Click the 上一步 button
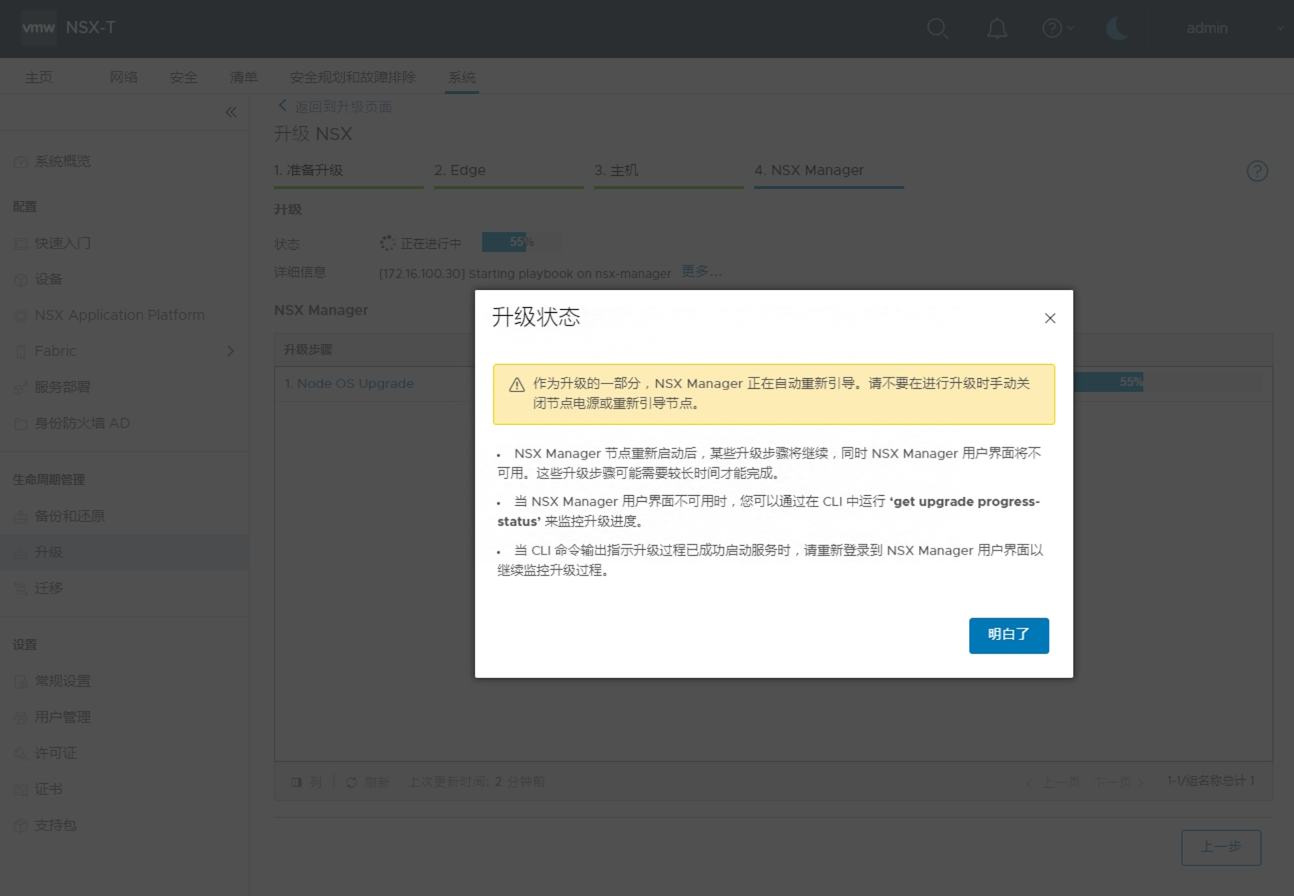Viewport: 1294px width, 896px height. coord(1220,847)
